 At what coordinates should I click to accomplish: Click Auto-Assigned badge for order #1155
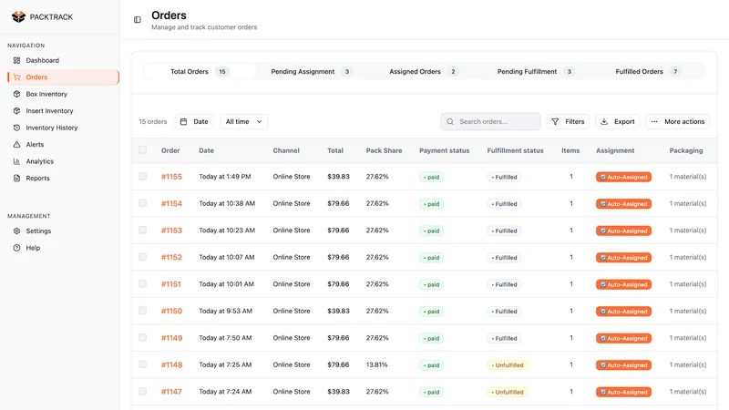623,177
